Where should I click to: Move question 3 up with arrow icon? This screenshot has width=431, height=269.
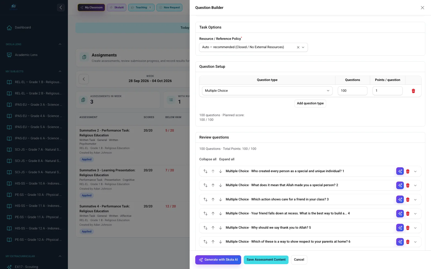point(213,200)
